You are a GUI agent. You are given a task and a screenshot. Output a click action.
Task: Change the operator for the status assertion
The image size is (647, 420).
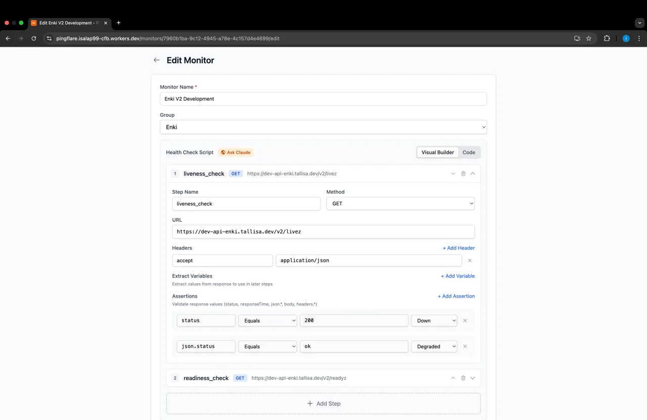(267, 320)
